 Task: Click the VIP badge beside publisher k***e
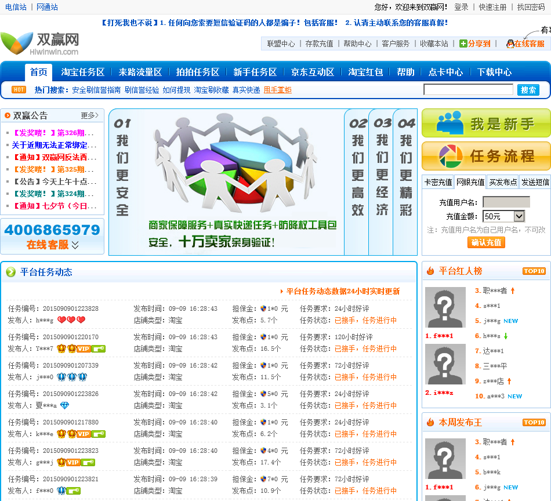click(x=84, y=434)
